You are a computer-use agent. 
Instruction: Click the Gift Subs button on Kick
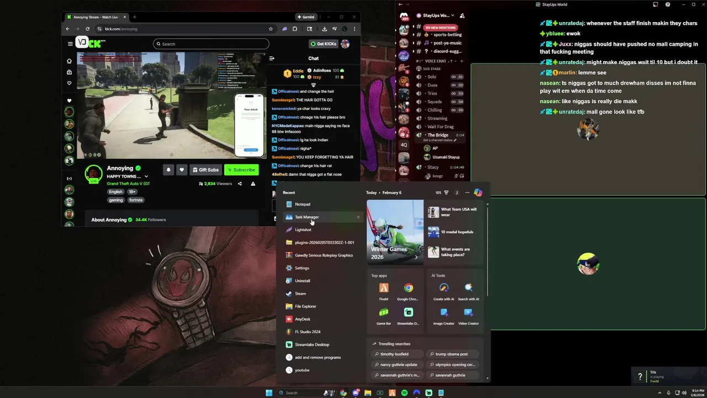(x=205, y=170)
